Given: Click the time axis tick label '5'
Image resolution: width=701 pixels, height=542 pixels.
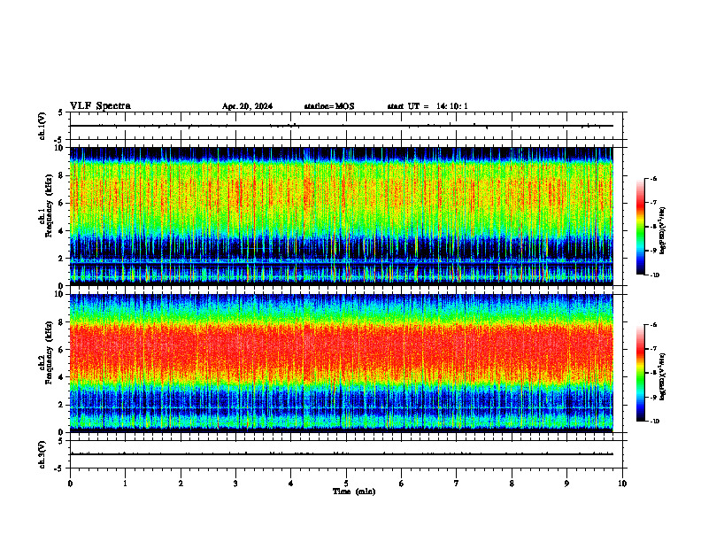Looking at the screenshot, I should 346,484.
